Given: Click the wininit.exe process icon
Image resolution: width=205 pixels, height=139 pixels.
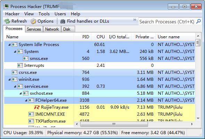Looking at the screenshot, I should pos(15,79).
